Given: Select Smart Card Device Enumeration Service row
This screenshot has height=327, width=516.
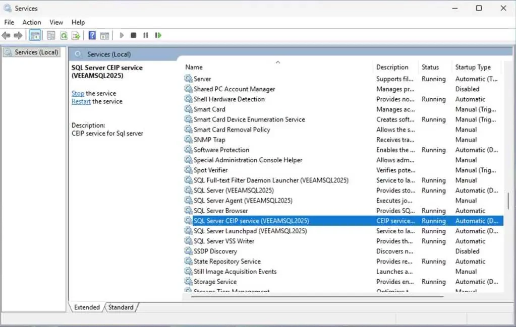Looking at the screenshot, I should pyautogui.click(x=343, y=119).
